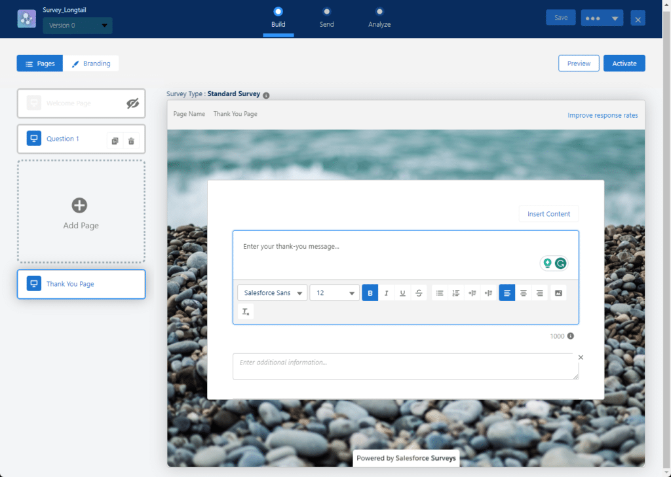Insert a numbered list
Image resolution: width=671 pixels, height=477 pixels.
tap(456, 293)
